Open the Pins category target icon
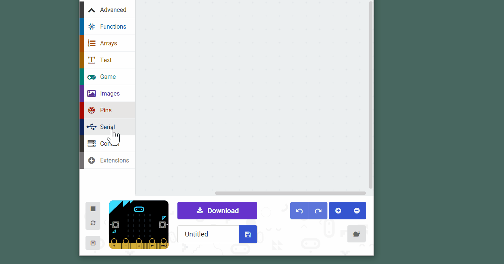The image size is (504, 264). click(x=91, y=110)
